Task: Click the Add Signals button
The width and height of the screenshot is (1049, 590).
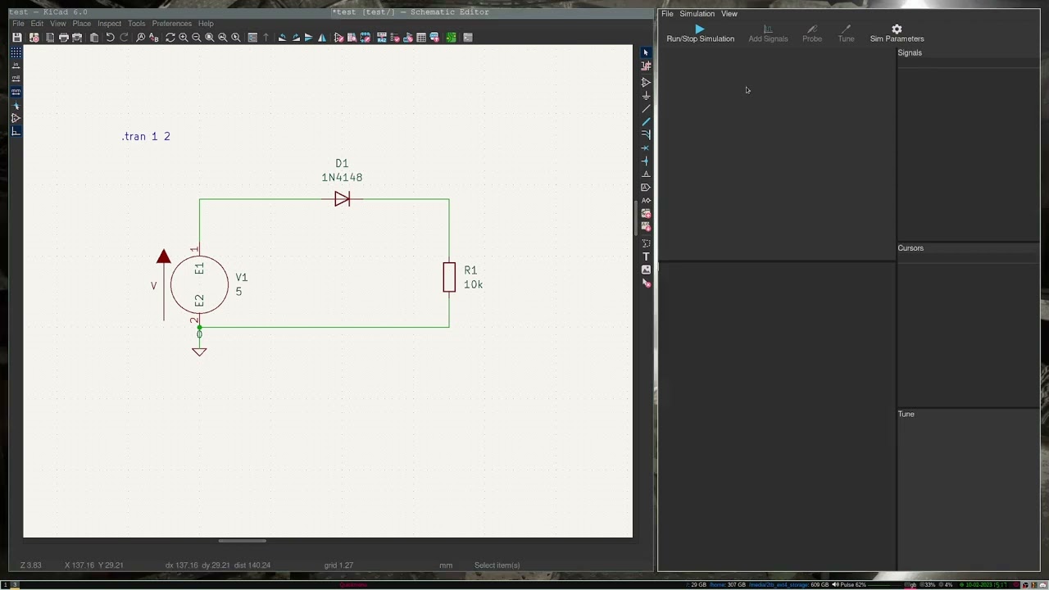Action: [x=768, y=34]
